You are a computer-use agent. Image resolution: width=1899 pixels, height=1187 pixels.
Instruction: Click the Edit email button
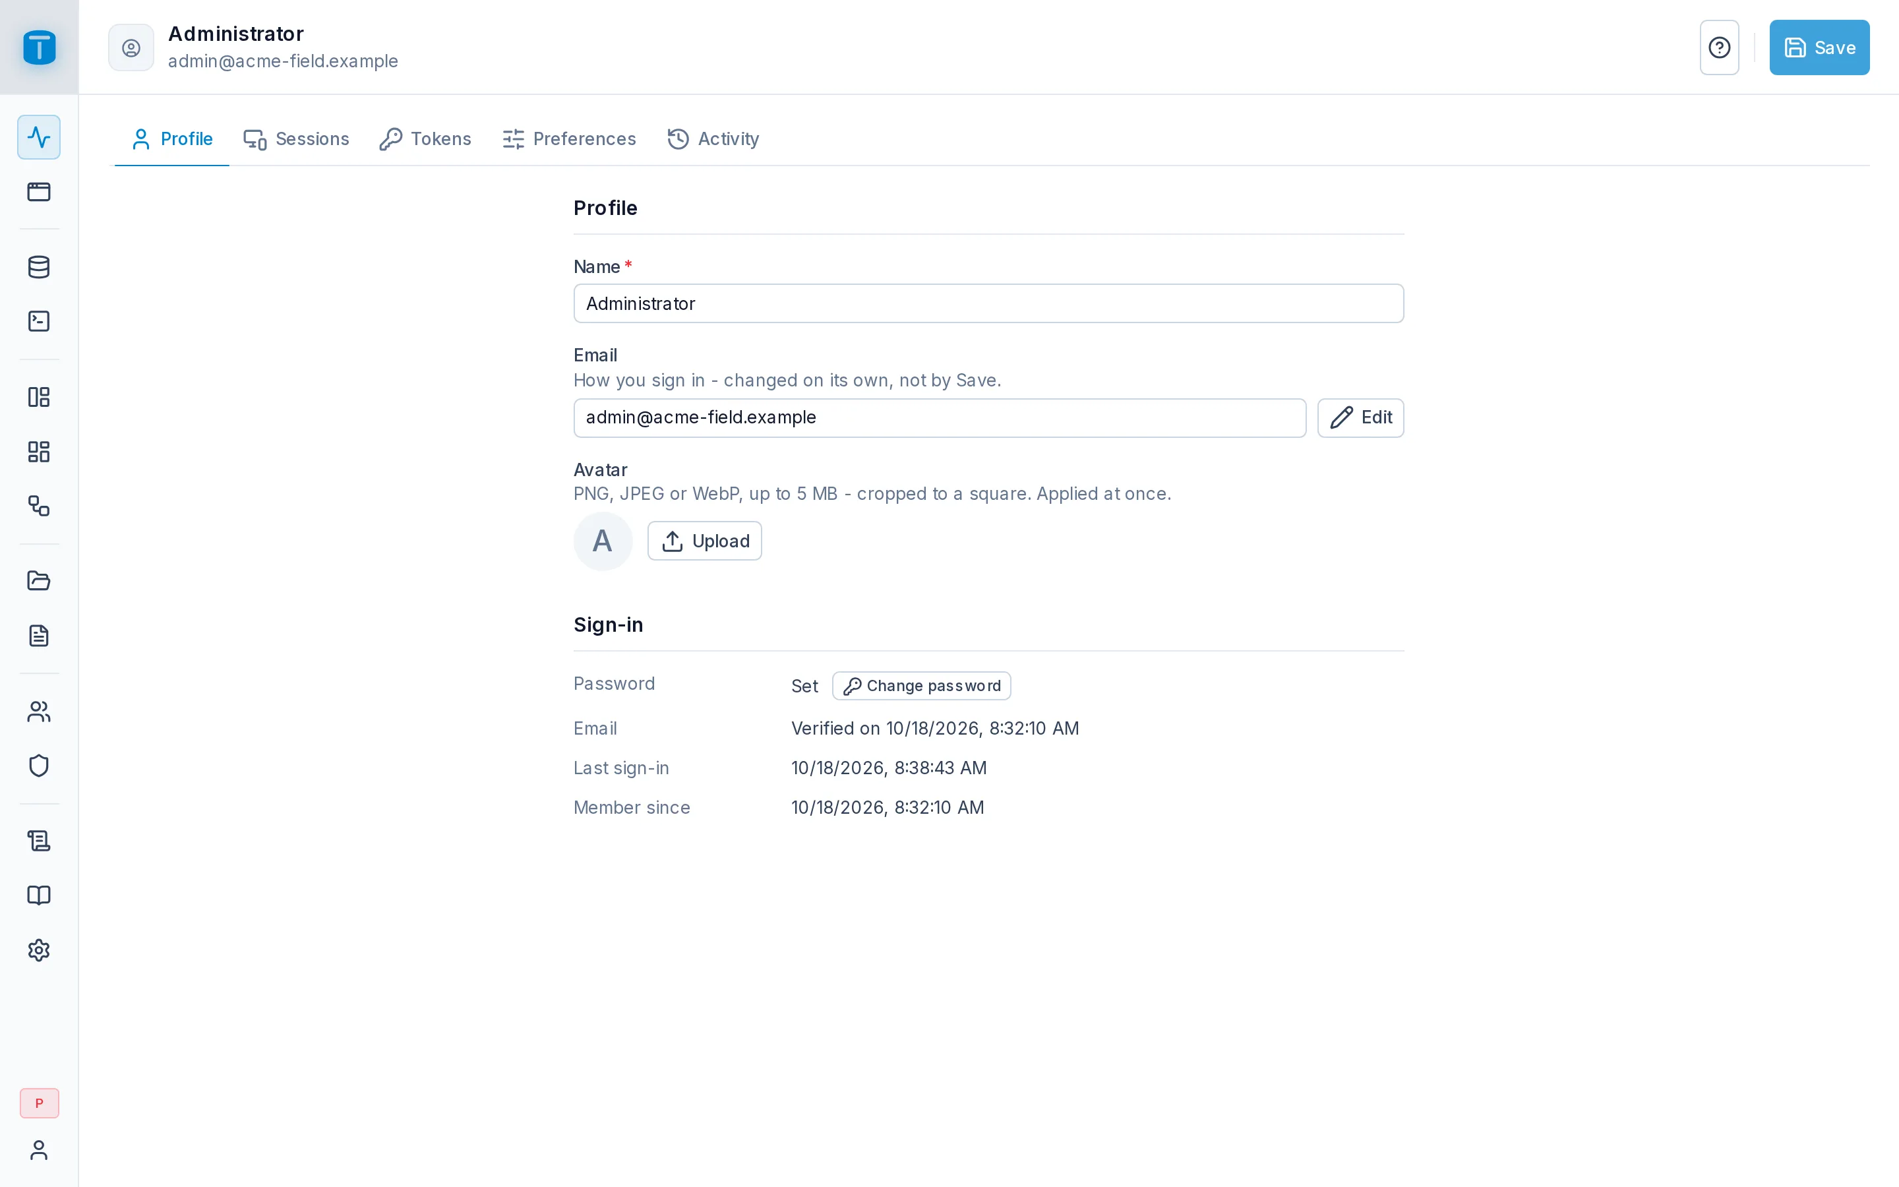(x=1360, y=417)
